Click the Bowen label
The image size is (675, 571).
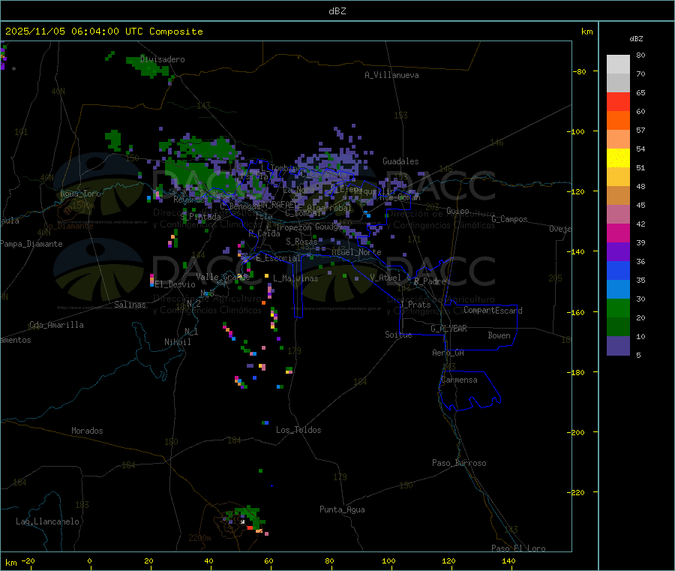click(499, 335)
